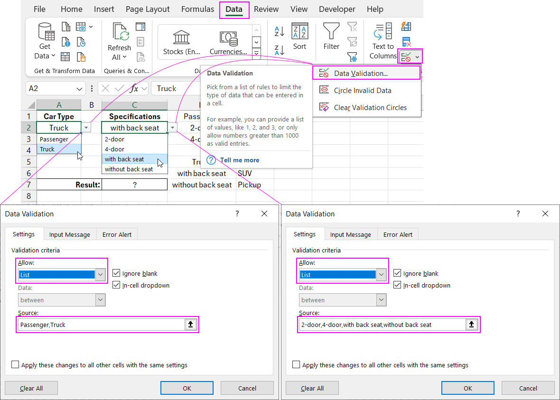Click the Remove Duplicates icon

coord(406,42)
